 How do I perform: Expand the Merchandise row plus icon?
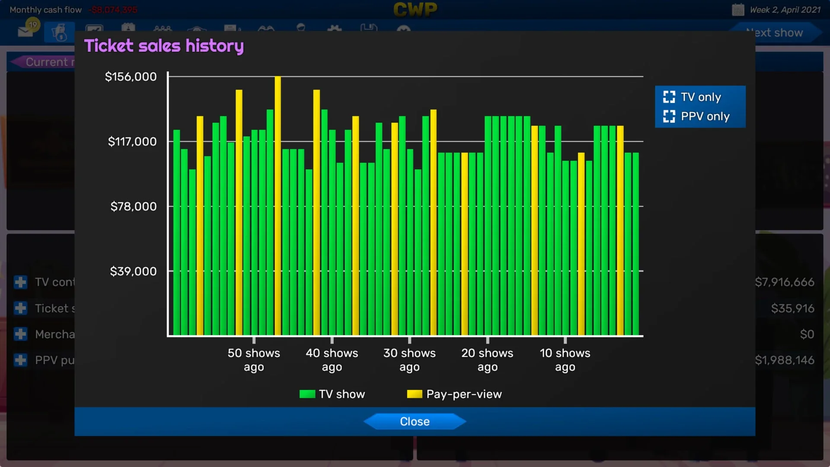[x=20, y=334]
